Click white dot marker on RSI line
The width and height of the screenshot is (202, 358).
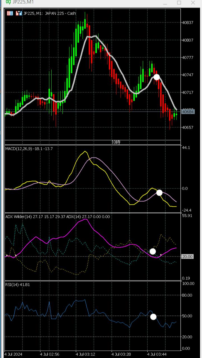[153, 317]
